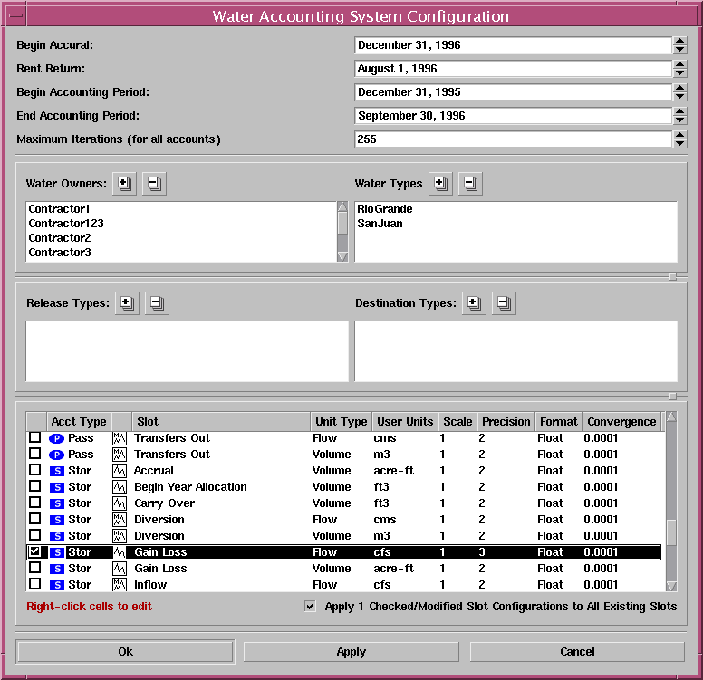Decrement the Rent Return date

pos(679,72)
